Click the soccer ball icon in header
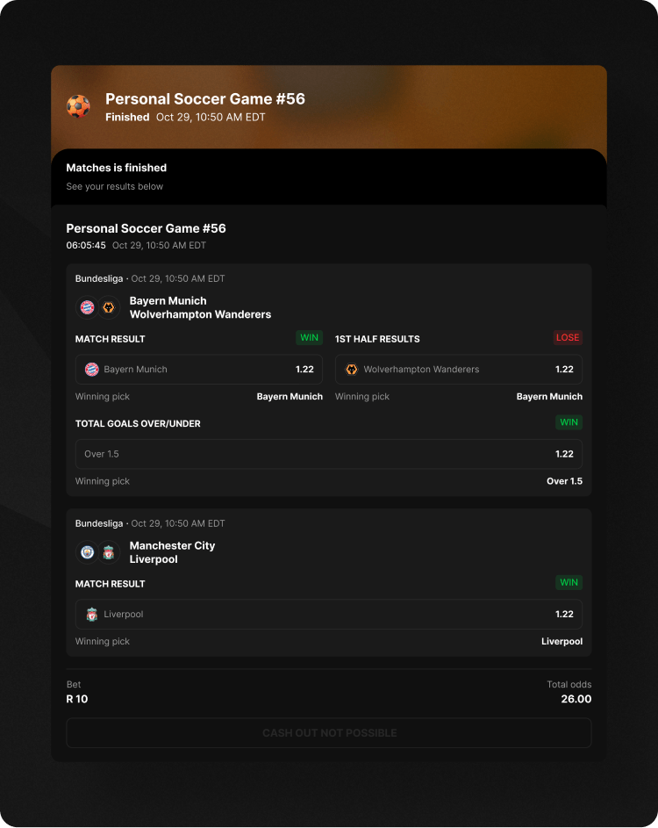 78,107
